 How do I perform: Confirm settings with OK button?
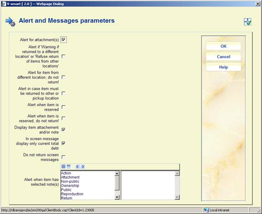click(x=223, y=46)
